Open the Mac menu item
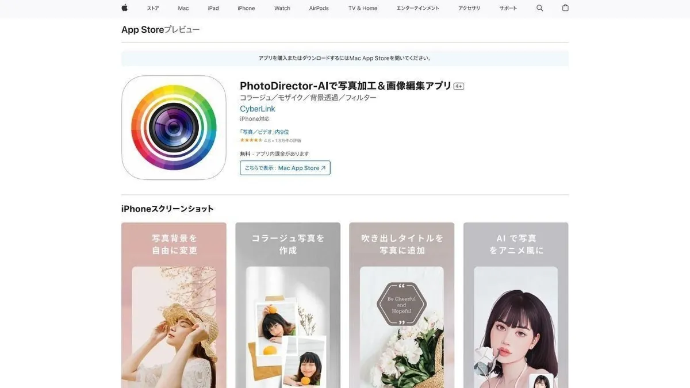Viewport: 690px width, 388px height. pos(183,8)
